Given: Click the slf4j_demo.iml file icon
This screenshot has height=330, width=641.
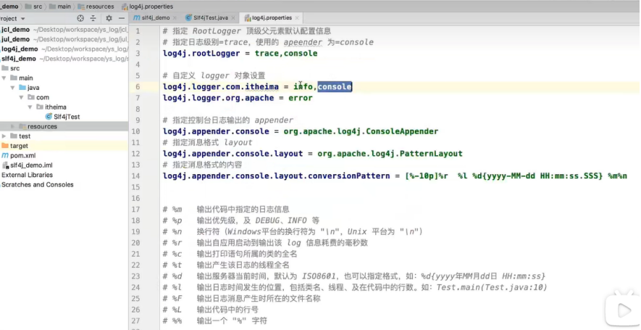Looking at the screenshot, I should point(5,165).
